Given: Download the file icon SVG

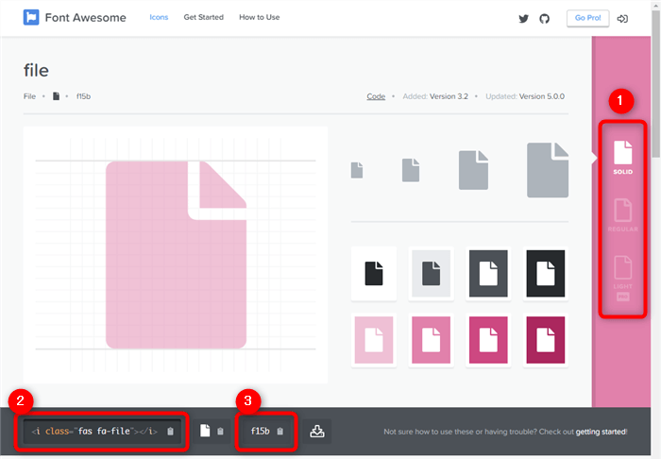Looking at the screenshot, I should 317,432.
